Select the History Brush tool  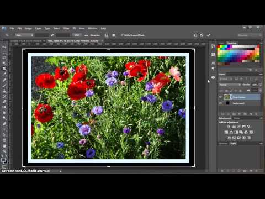point(4,96)
